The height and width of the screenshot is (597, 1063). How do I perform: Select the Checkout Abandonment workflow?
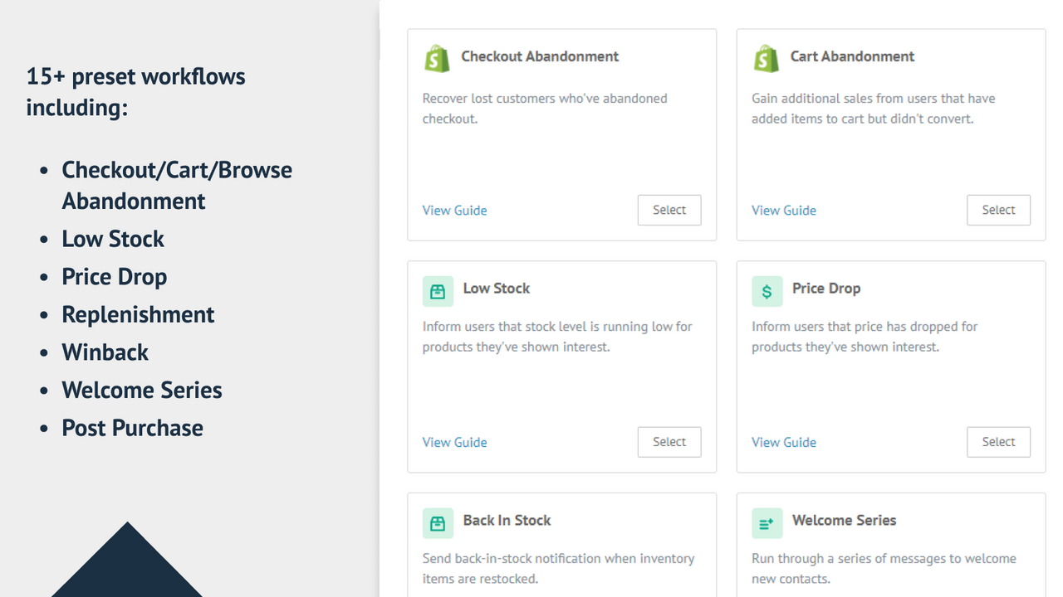point(669,210)
